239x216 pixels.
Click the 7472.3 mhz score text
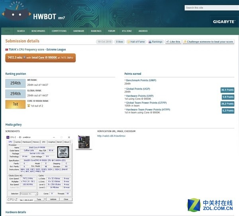point(15,57)
